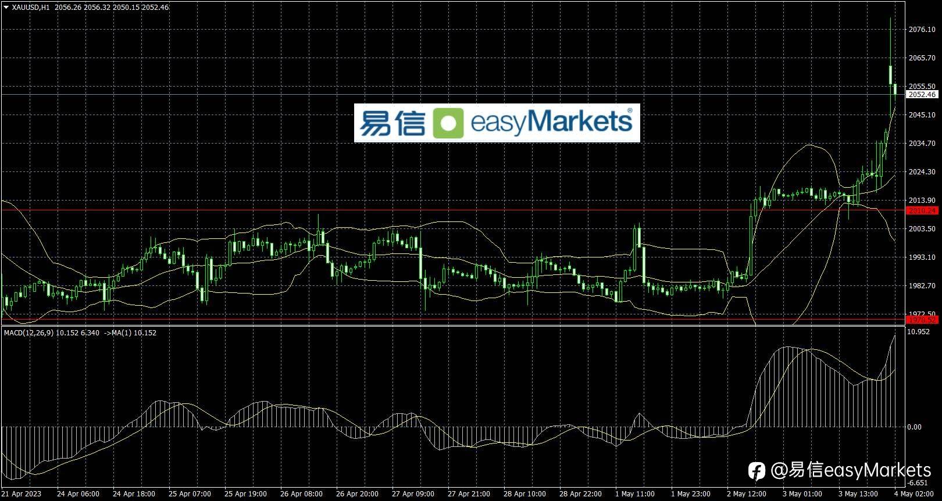
Task: Click the 27 Apr 21:00 time label
Action: [469, 494]
